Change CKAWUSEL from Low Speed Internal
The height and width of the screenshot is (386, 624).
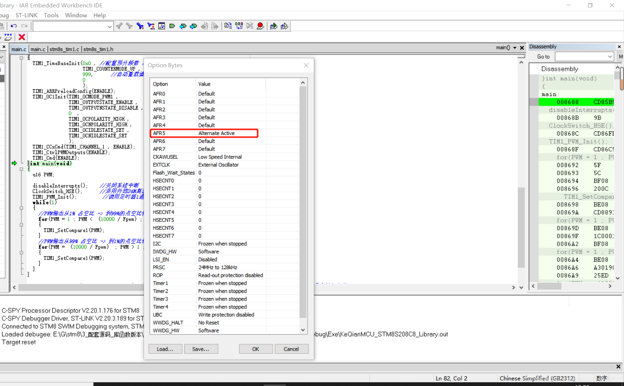tap(220, 157)
